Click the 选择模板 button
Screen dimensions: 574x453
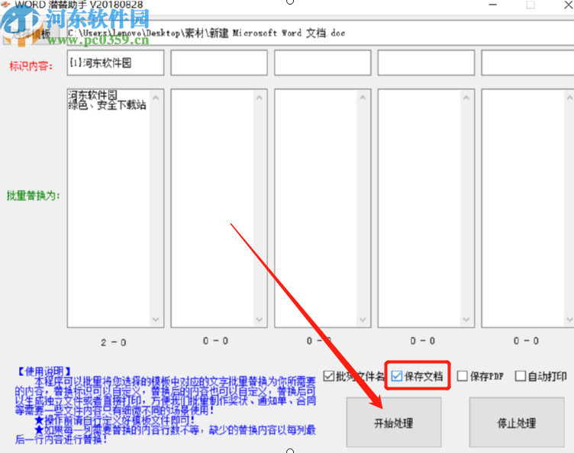coord(31,34)
